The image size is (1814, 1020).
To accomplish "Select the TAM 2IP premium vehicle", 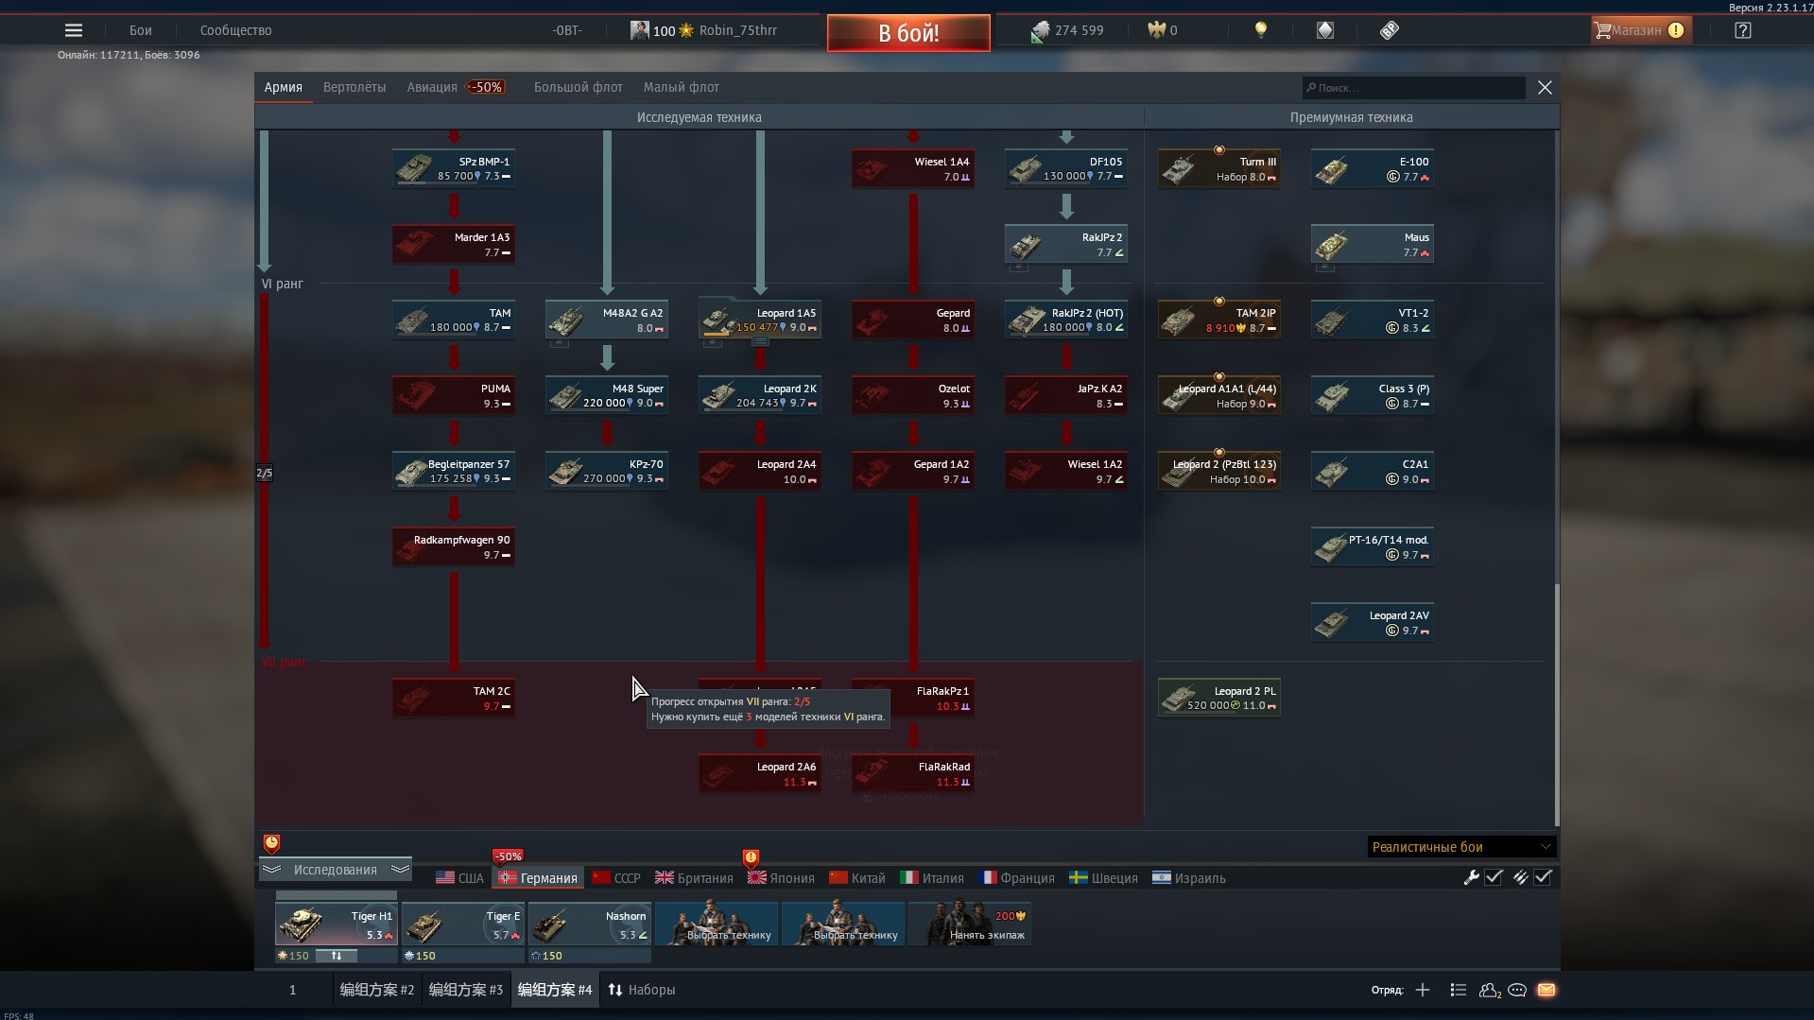I will [1219, 320].
